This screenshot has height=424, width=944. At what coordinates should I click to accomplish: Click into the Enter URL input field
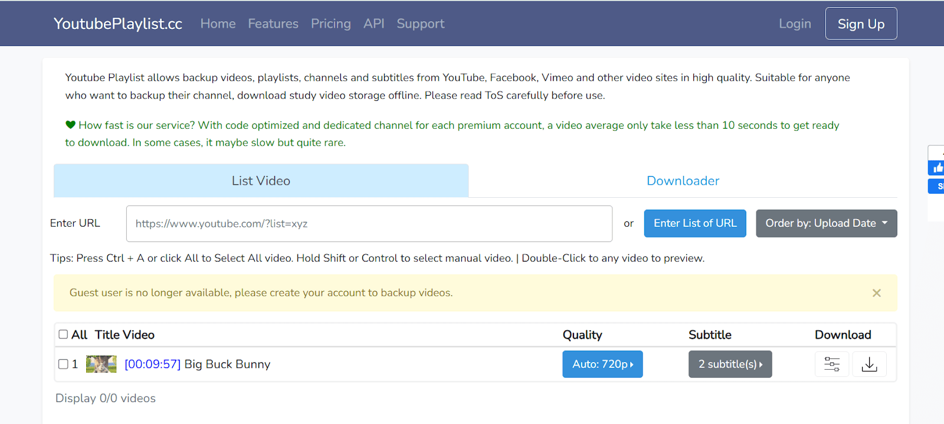[x=369, y=224]
